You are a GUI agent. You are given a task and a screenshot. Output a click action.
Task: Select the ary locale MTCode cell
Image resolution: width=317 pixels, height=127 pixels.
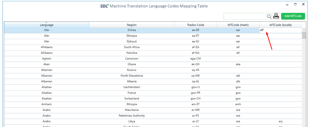[x=281, y=122]
